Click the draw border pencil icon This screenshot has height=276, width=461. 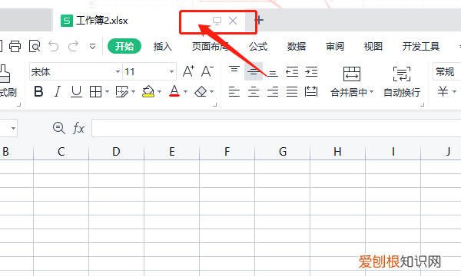(x=121, y=92)
